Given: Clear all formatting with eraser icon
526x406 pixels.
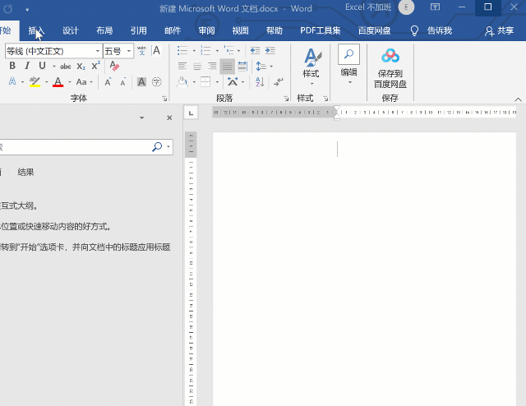Looking at the screenshot, I should [x=114, y=66].
